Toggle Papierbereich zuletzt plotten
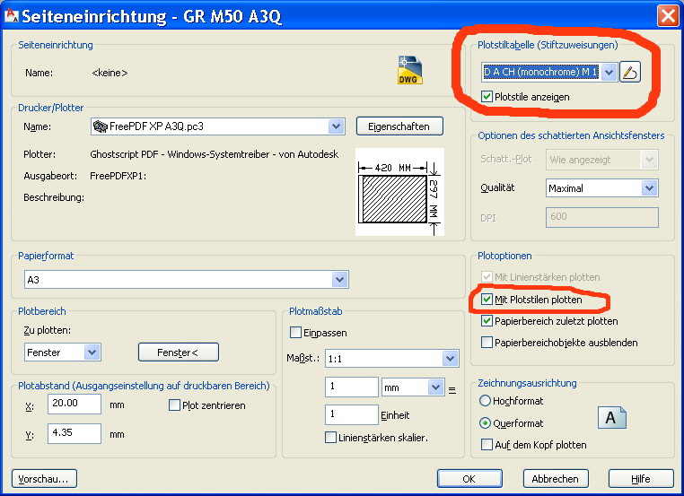The height and width of the screenshot is (496, 684). [487, 321]
